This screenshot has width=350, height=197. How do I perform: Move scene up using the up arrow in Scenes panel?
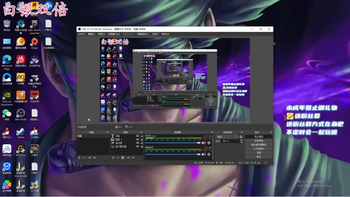(x=90, y=158)
